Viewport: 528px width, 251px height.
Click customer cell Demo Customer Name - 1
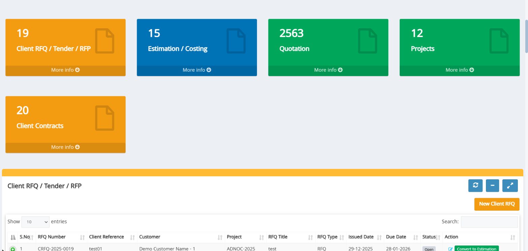pos(167,249)
